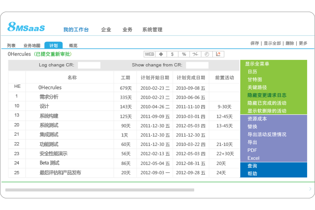
Task: Choose 甘特图 in side menu
Action: [254, 79]
